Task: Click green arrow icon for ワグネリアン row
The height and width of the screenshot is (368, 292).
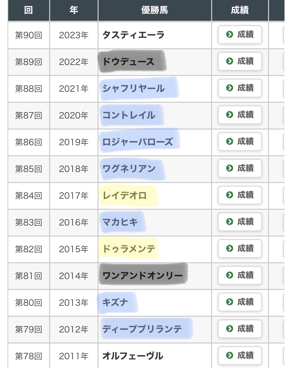Action: (229, 168)
